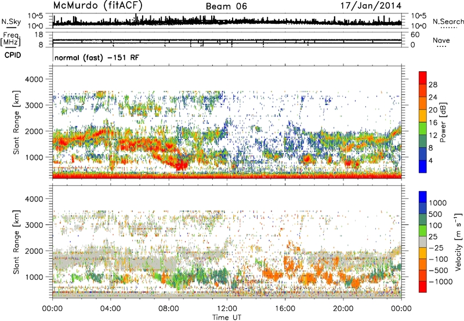Pick the yellow segment of the power colorbar
The height and width of the screenshot is (321, 464).
click(x=423, y=116)
